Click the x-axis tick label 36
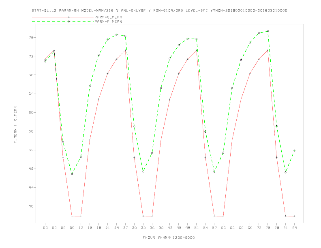 tap(152, 228)
